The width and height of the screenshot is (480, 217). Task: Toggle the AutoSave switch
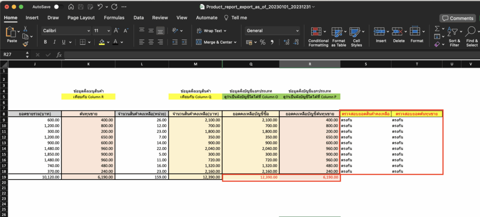tap(59, 7)
